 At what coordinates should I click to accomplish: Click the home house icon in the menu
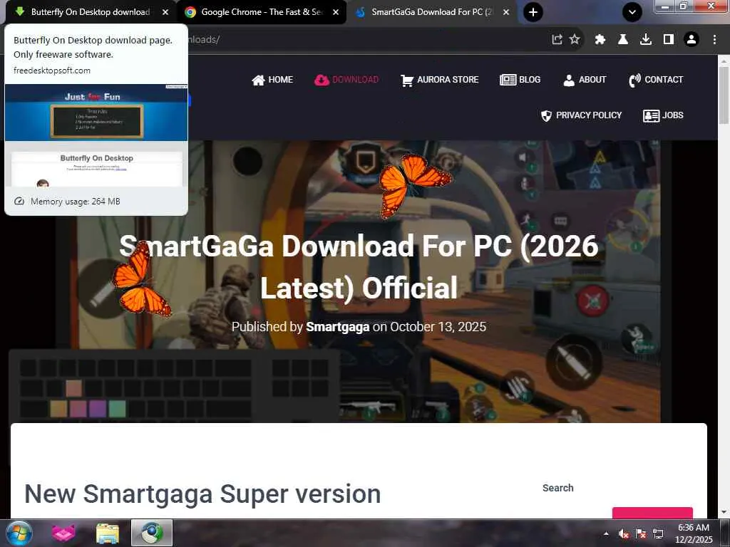click(258, 80)
